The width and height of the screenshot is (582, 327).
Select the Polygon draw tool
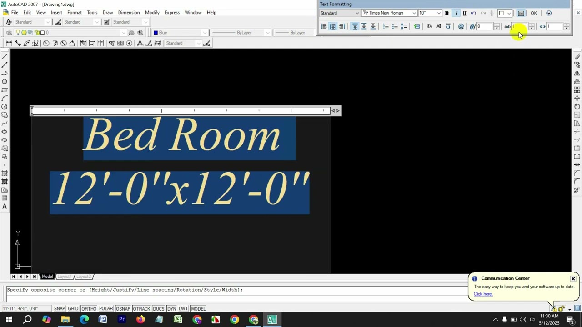coord(5,82)
